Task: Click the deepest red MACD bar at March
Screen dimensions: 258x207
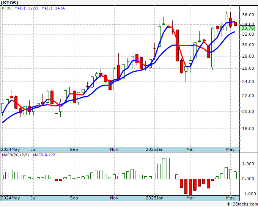Action: point(190,187)
